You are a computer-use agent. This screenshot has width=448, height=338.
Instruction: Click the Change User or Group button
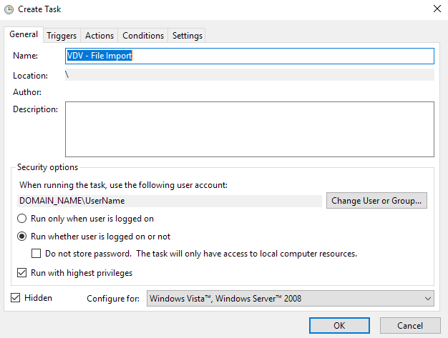click(x=377, y=201)
